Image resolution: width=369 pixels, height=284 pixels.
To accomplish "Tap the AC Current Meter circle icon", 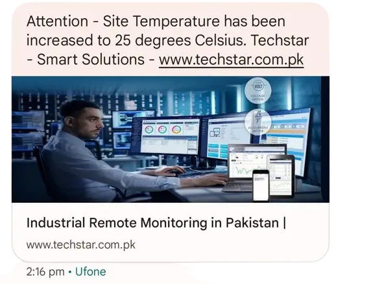I will coord(258,122).
